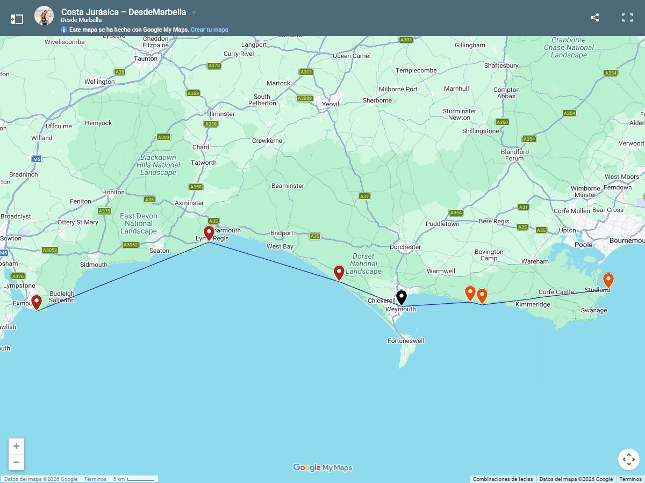645x483 pixels.
Task: Click the A3088 road shield near Yeovil
Action: point(305,98)
